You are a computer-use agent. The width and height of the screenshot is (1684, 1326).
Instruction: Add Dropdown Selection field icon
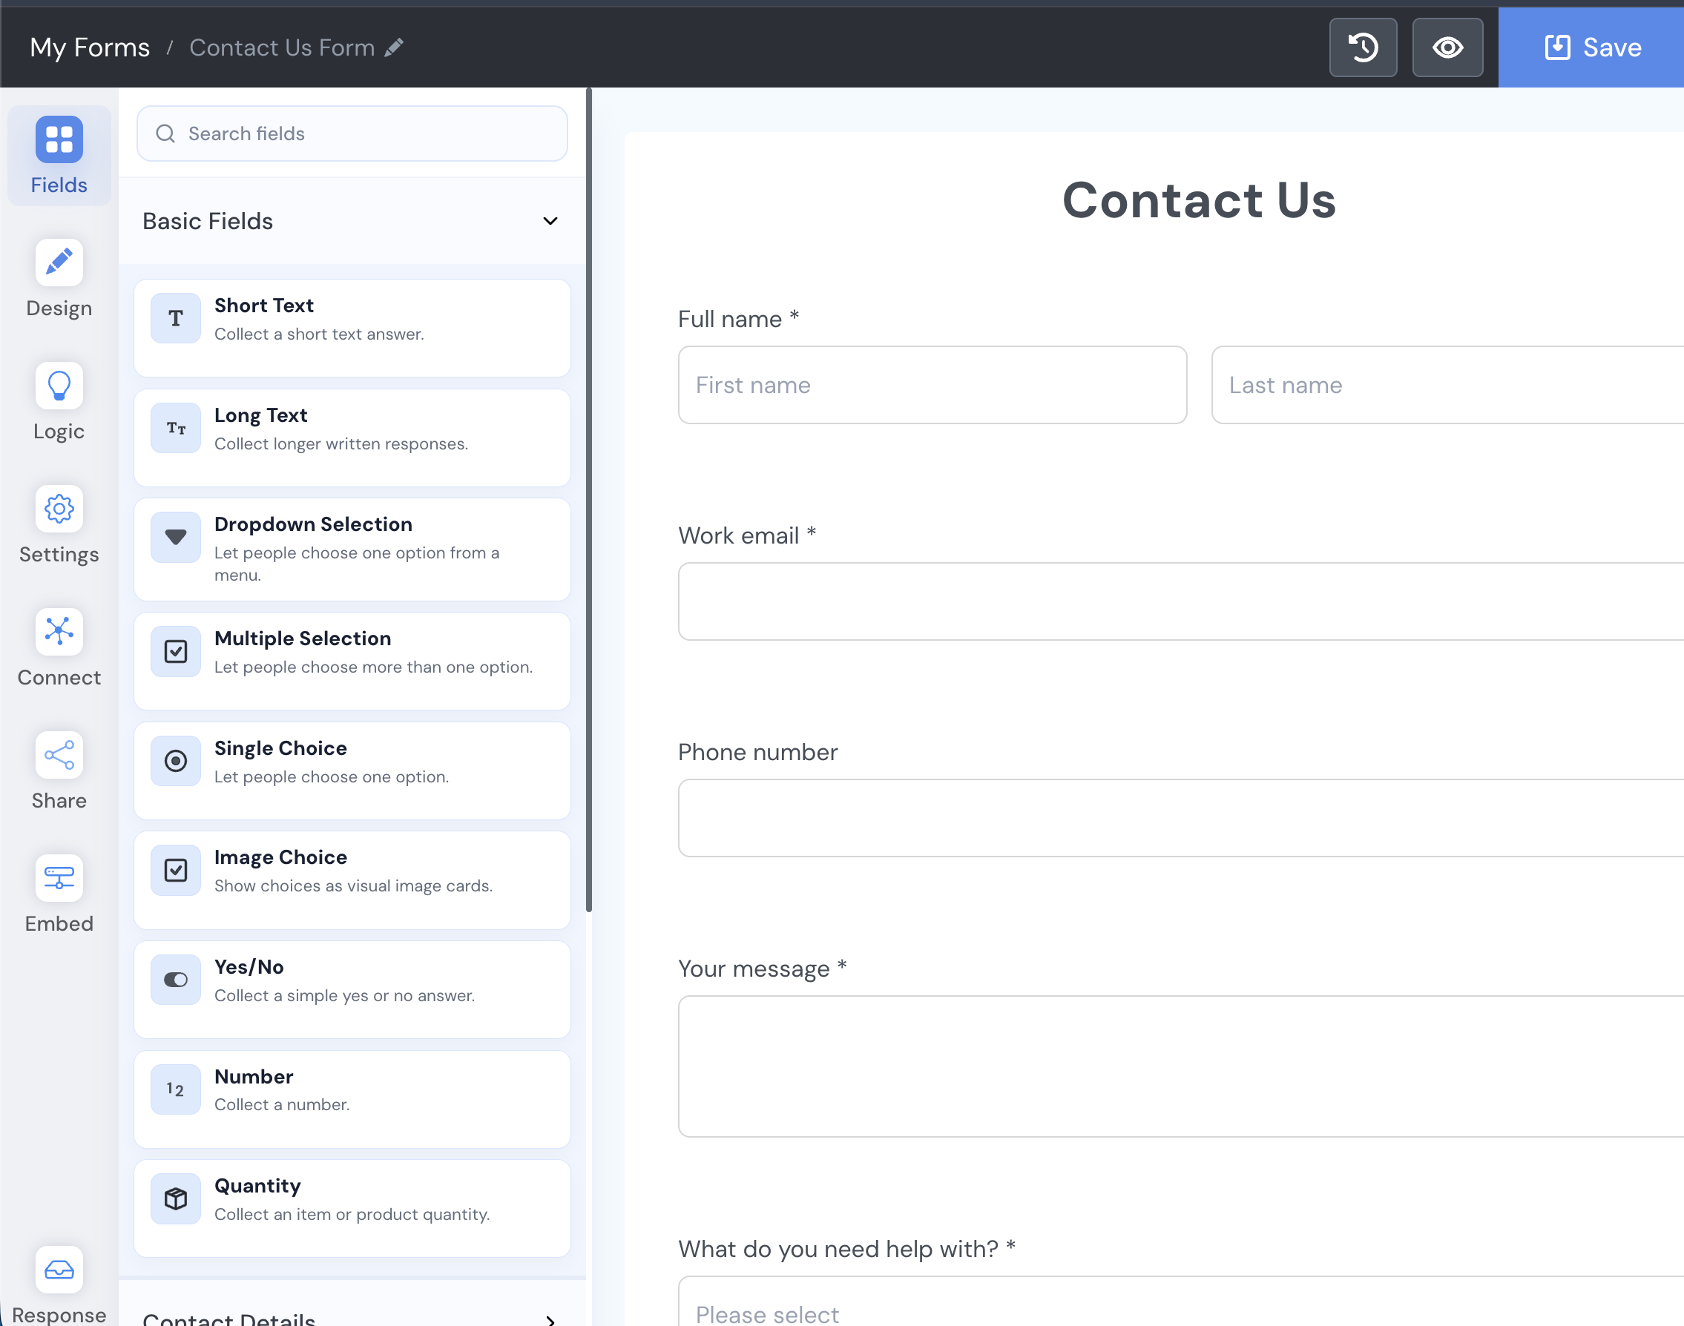(x=176, y=537)
